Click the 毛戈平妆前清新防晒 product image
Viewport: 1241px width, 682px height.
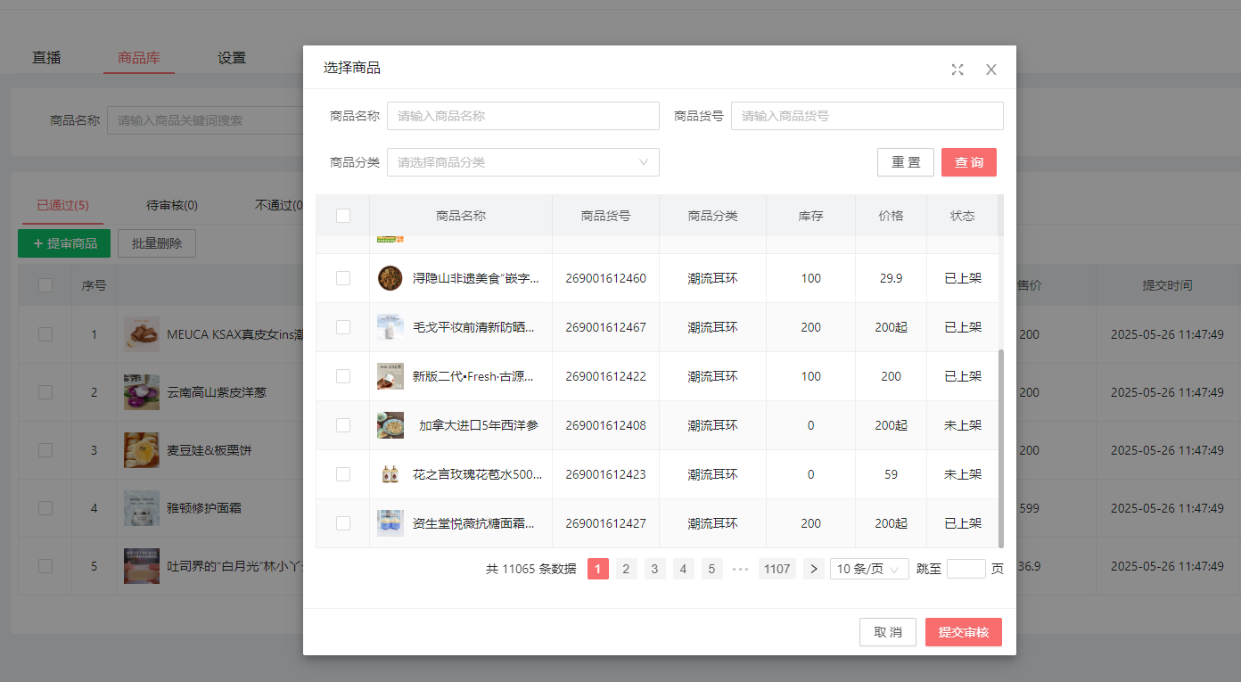coord(390,327)
